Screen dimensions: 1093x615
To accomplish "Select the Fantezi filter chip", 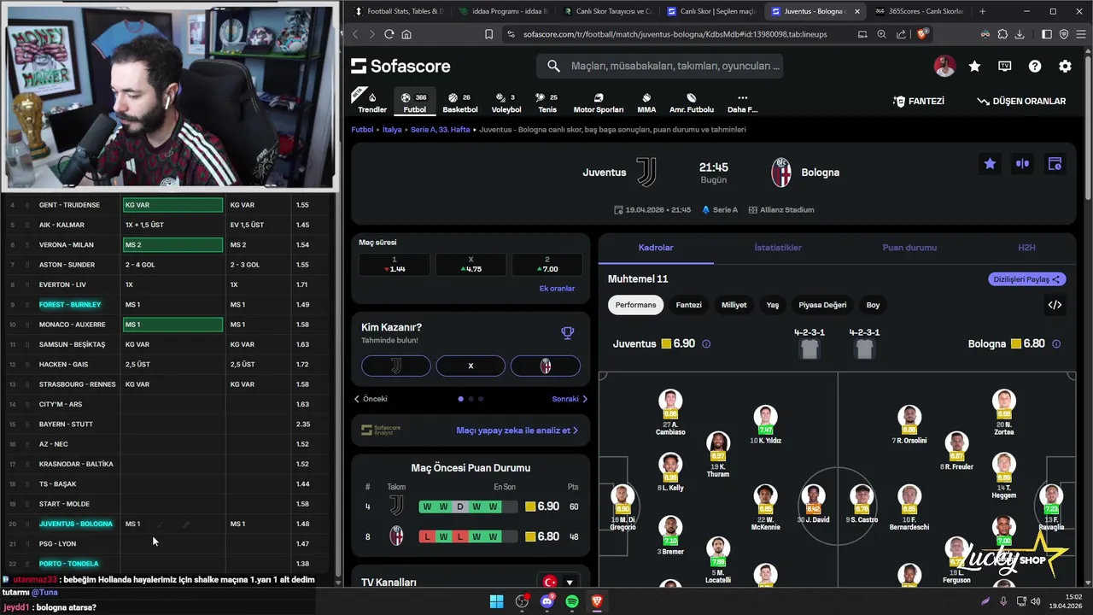I will tap(688, 305).
